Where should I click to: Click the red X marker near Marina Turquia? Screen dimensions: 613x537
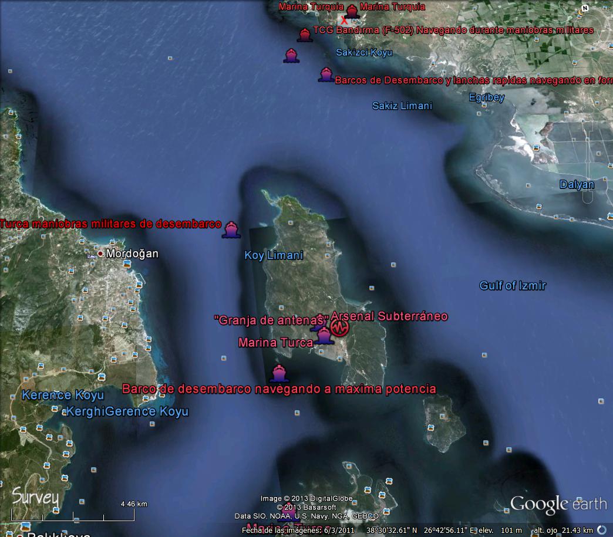[x=344, y=21]
